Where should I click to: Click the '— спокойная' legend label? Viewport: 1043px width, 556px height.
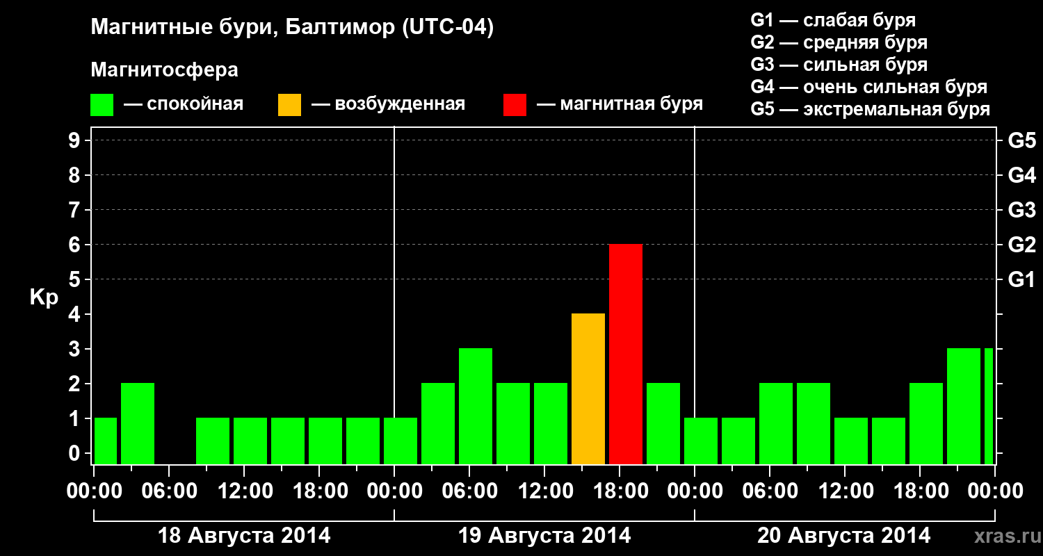(x=184, y=104)
